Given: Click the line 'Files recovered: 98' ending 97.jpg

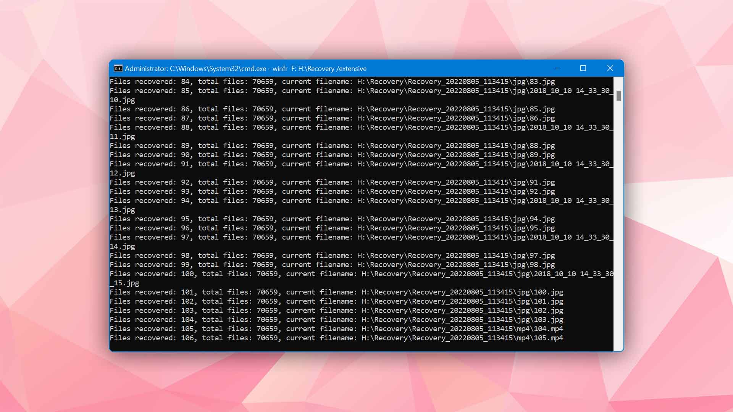Looking at the screenshot, I should (x=332, y=256).
